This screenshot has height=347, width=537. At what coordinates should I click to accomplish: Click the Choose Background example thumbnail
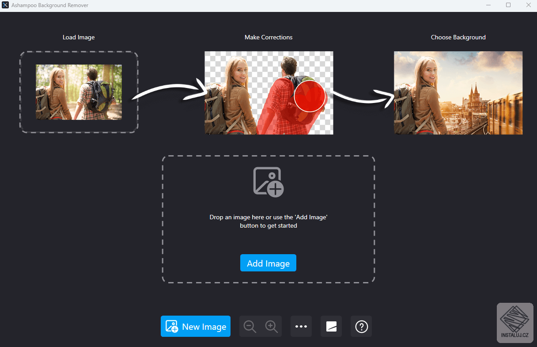coord(458,93)
